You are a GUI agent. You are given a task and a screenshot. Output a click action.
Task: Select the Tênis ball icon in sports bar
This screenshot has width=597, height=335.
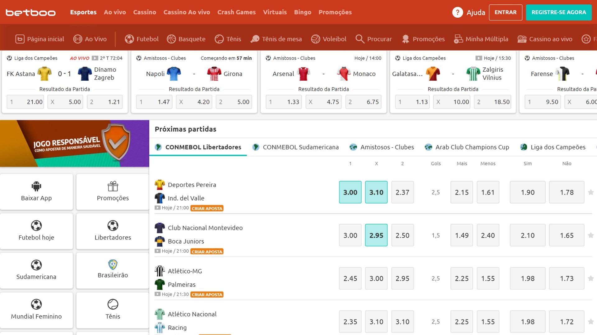tap(219, 39)
